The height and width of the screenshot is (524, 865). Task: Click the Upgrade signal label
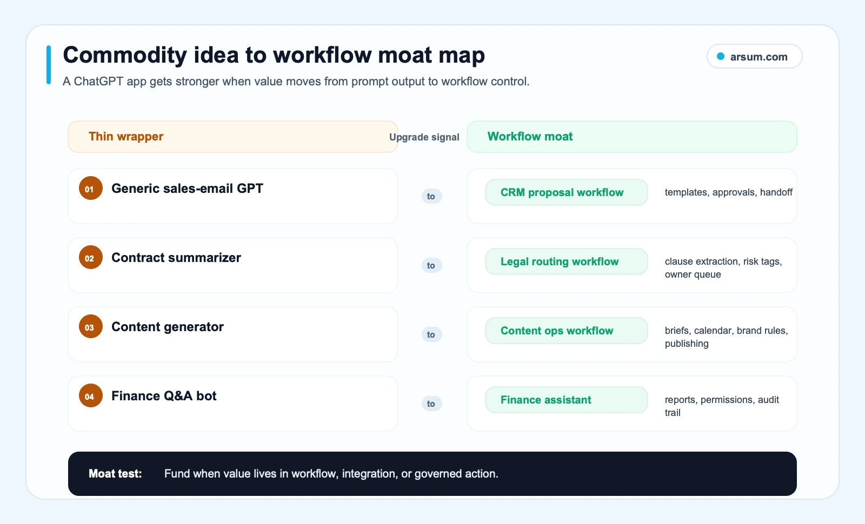[x=424, y=137]
